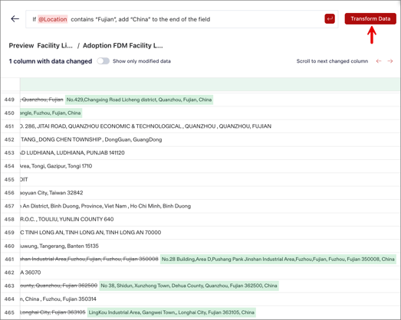The height and width of the screenshot is (320, 401).
Task: Select row number 460
Action: (x=9, y=246)
